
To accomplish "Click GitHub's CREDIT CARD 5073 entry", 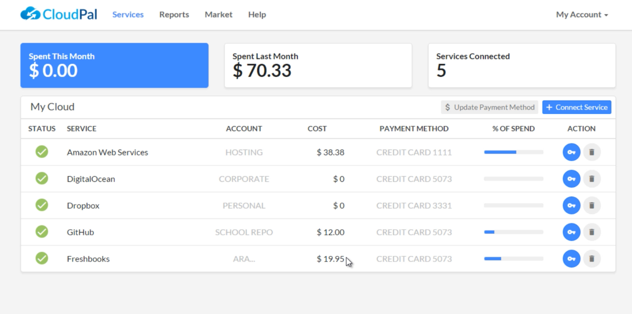I will (x=414, y=232).
